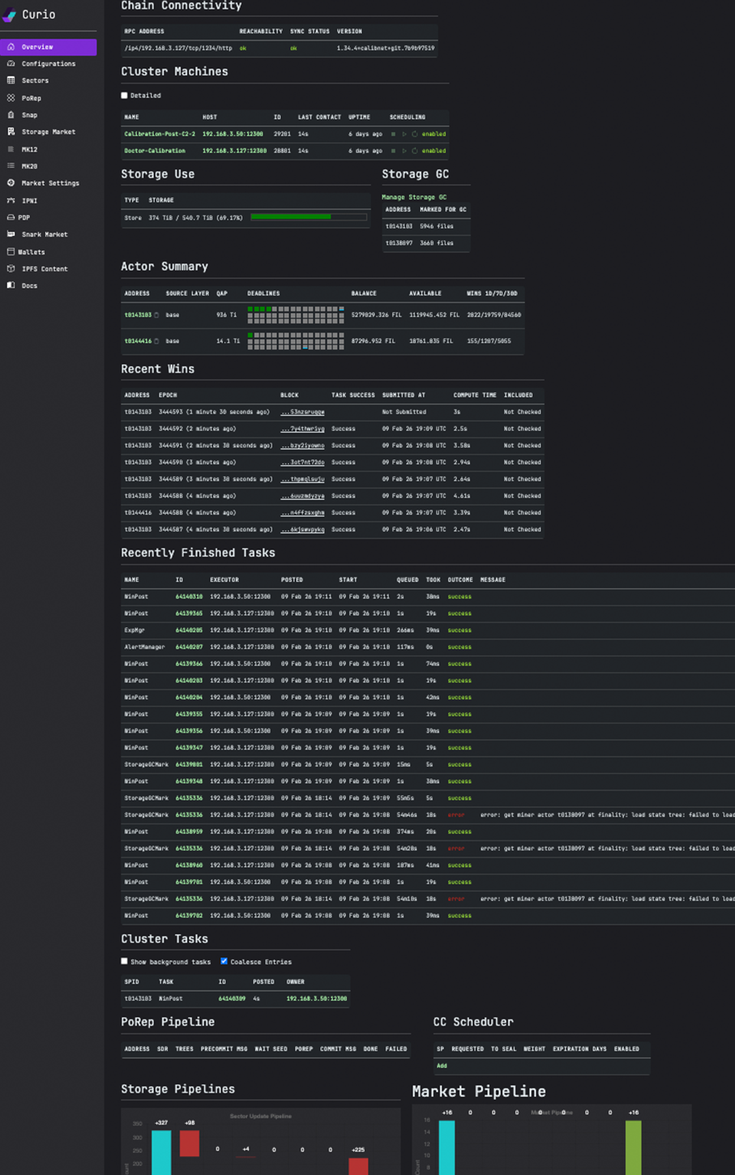Uncheck the Coalesce Entries checkbox
The width and height of the screenshot is (735, 1175).
point(224,961)
